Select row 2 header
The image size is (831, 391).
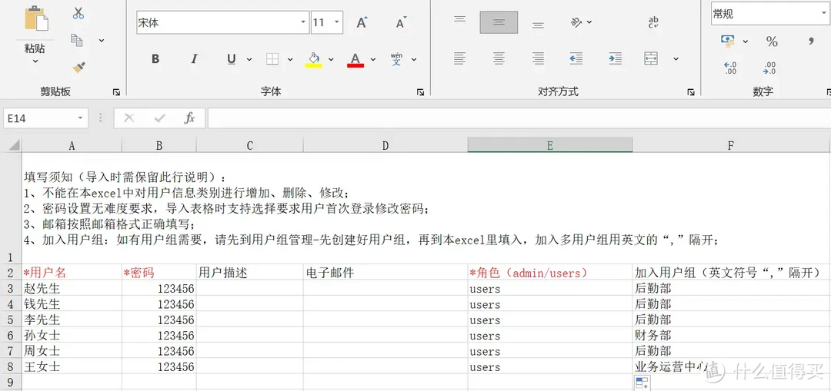[11, 273]
